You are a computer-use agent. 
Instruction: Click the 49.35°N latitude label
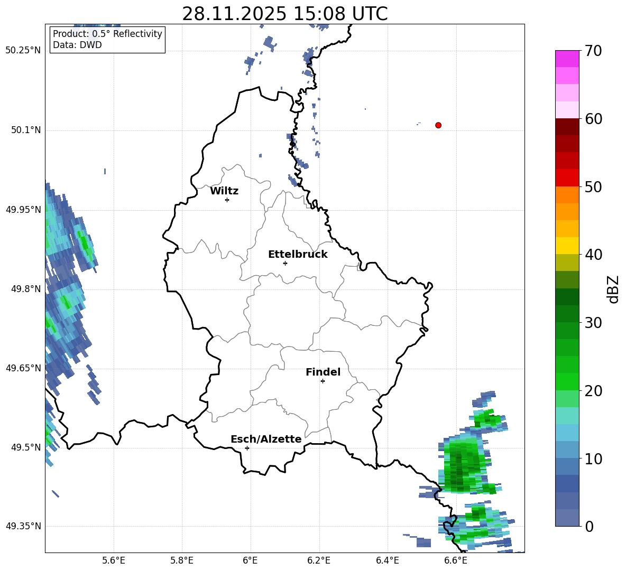pos(23,526)
